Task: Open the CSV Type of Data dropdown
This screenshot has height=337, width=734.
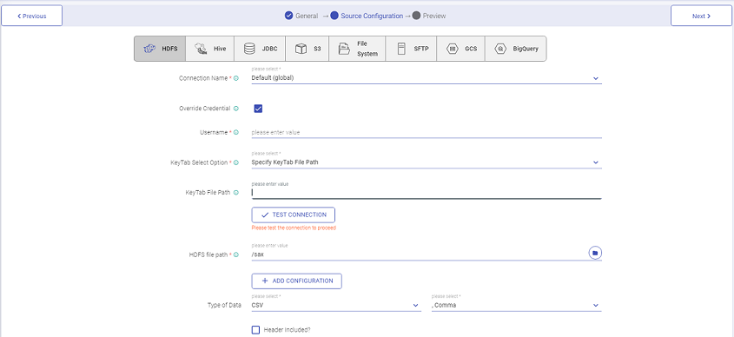Action: click(336, 305)
